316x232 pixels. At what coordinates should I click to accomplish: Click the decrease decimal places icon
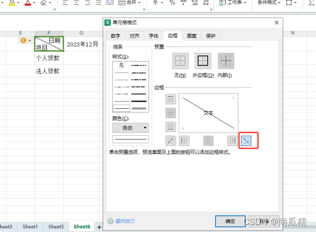(x=206, y=3)
